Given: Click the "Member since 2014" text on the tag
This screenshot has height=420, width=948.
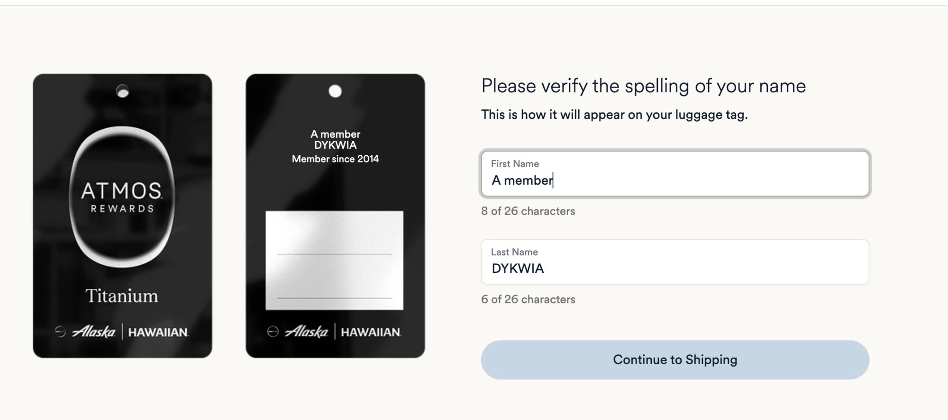Looking at the screenshot, I should click(335, 159).
